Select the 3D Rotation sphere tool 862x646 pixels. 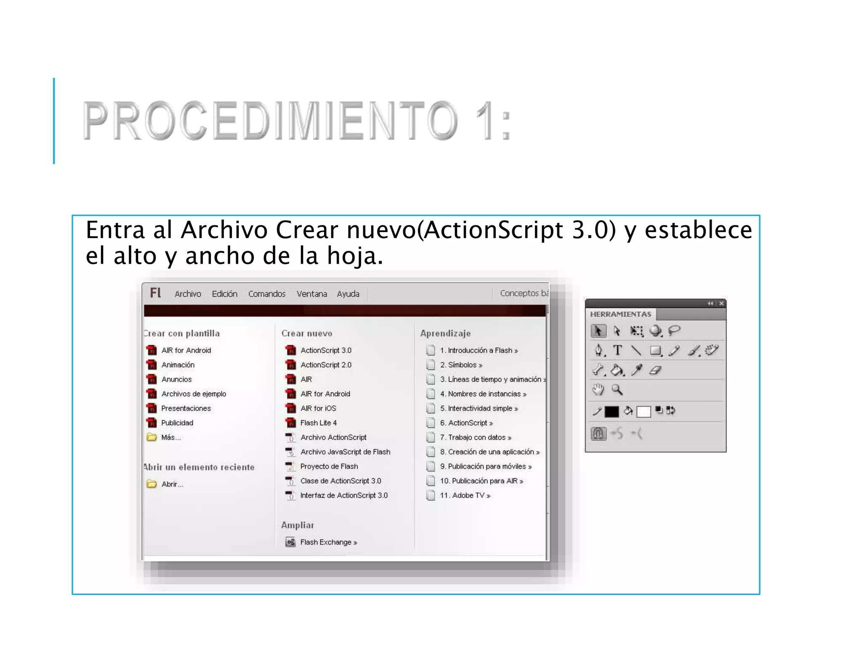click(655, 331)
